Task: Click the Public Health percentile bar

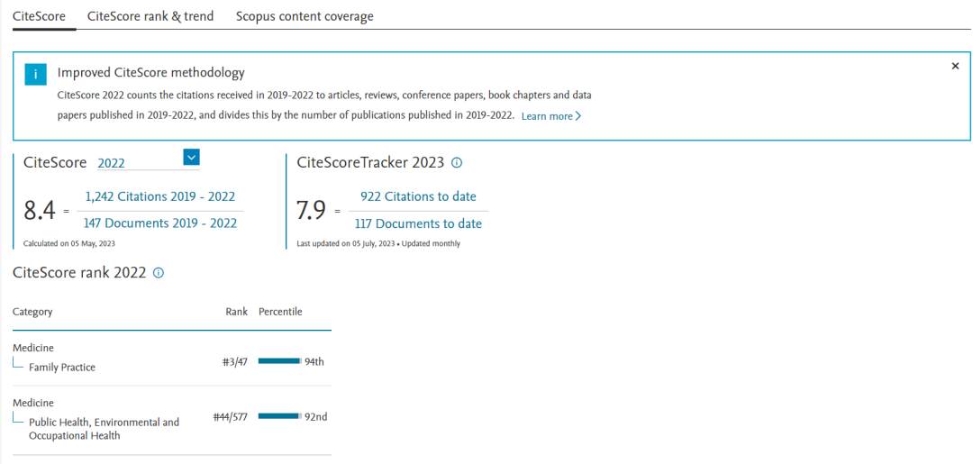Action: 280,416
